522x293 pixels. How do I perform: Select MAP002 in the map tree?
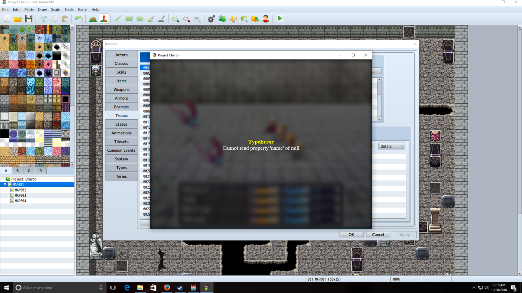click(20, 190)
